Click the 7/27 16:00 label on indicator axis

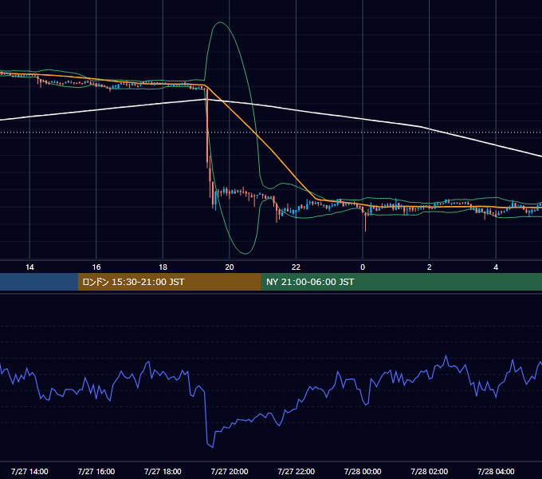point(96,471)
